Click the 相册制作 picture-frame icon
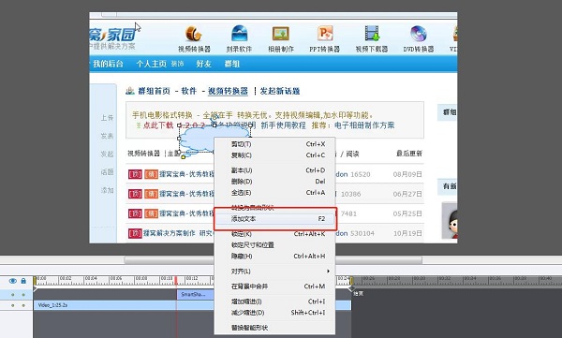The image size is (562, 338). tap(281, 34)
